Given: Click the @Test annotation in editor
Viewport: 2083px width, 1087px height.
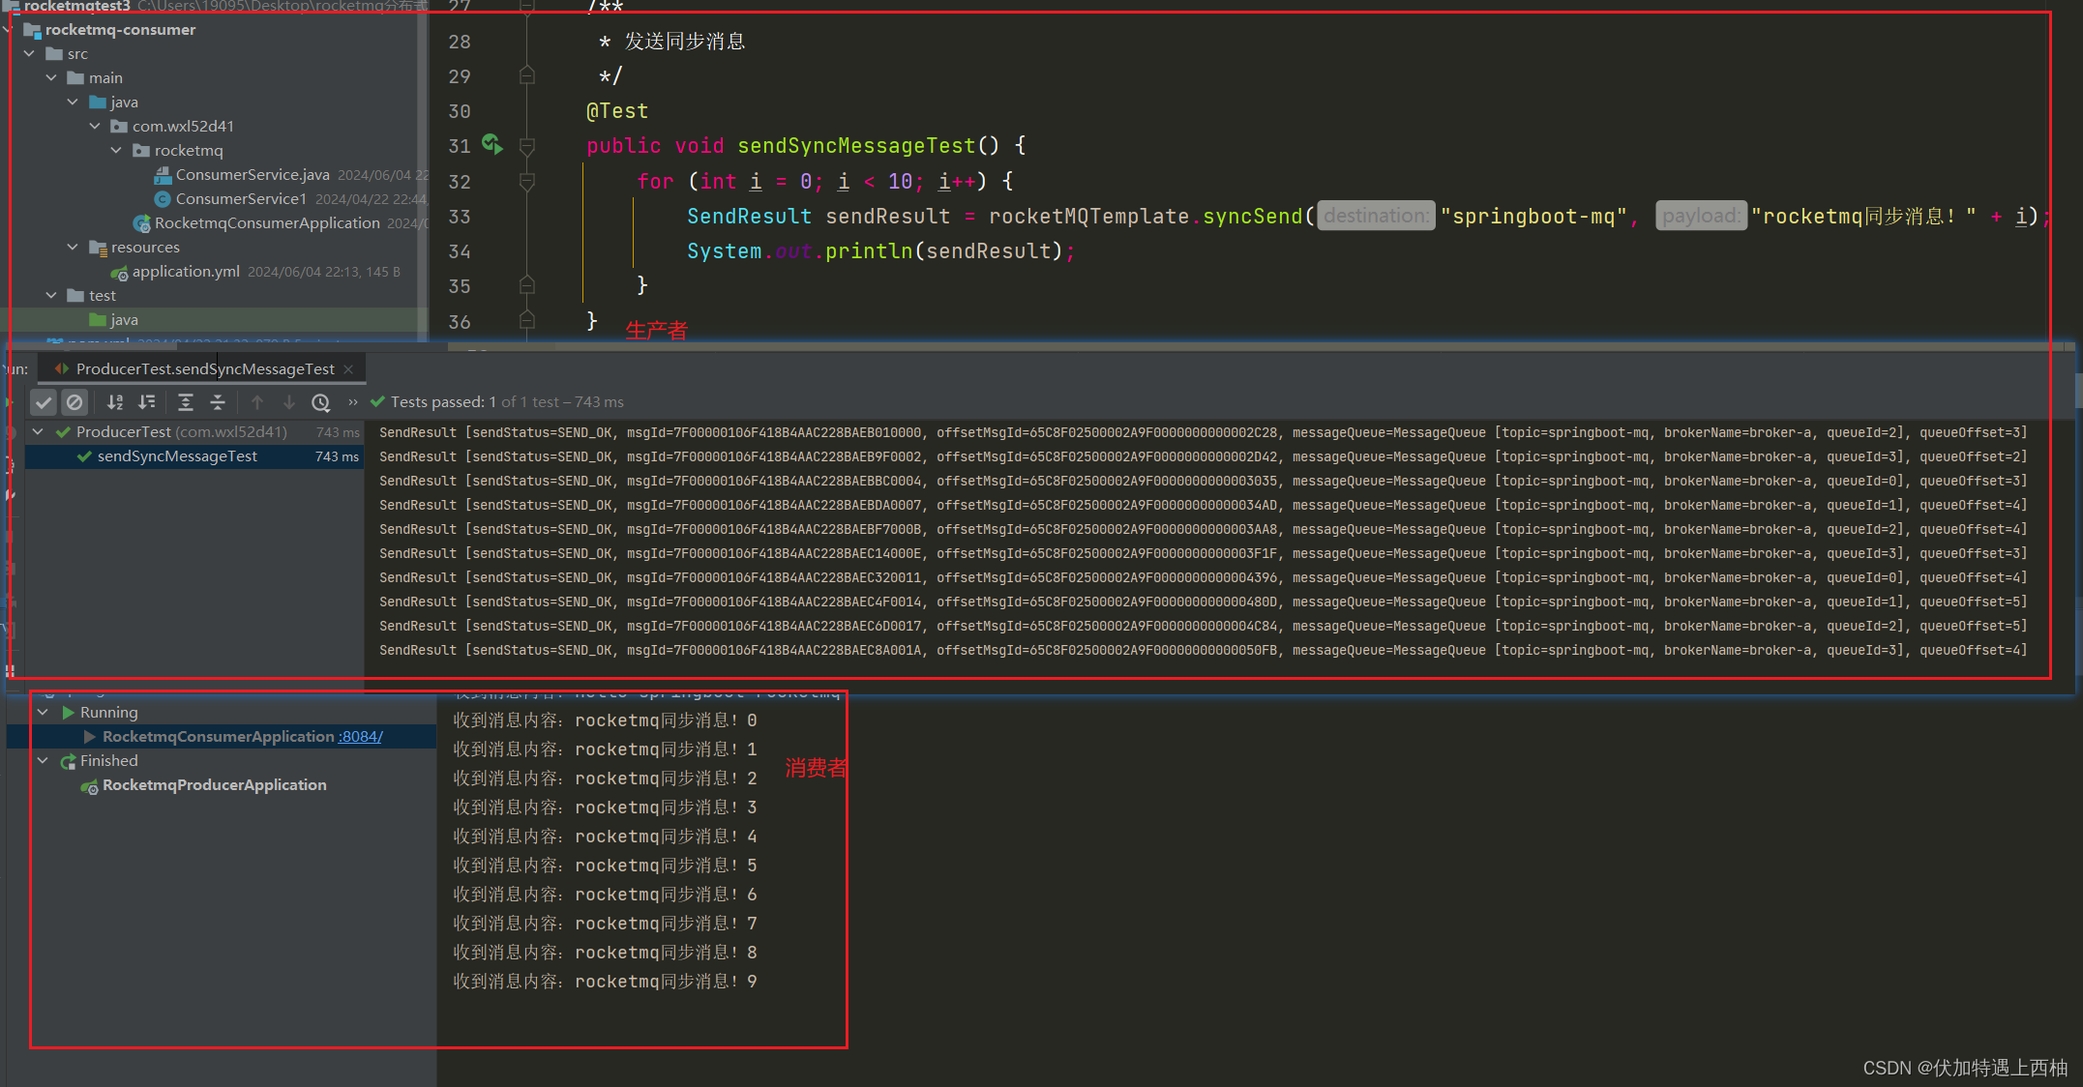Looking at the screenshot, I should (x=617, y=111).
